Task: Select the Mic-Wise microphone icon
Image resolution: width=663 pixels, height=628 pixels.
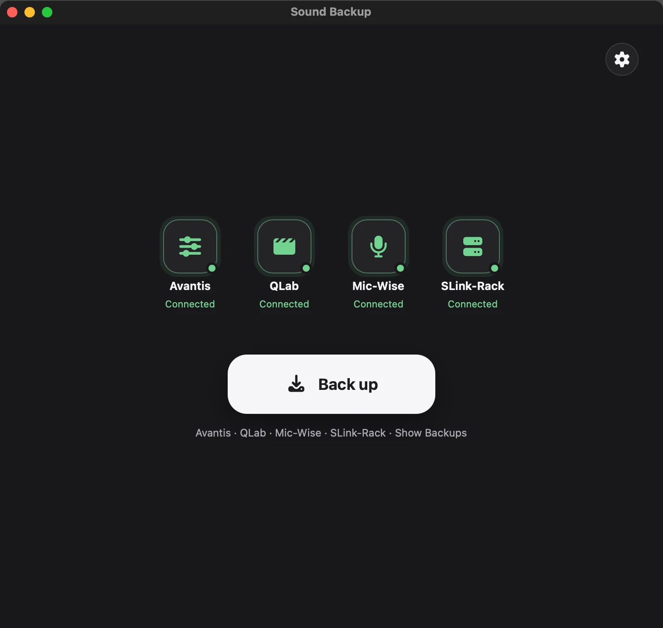Action: (x=379, y=246)
